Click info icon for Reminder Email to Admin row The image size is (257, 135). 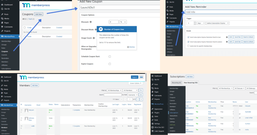point(227,42)
